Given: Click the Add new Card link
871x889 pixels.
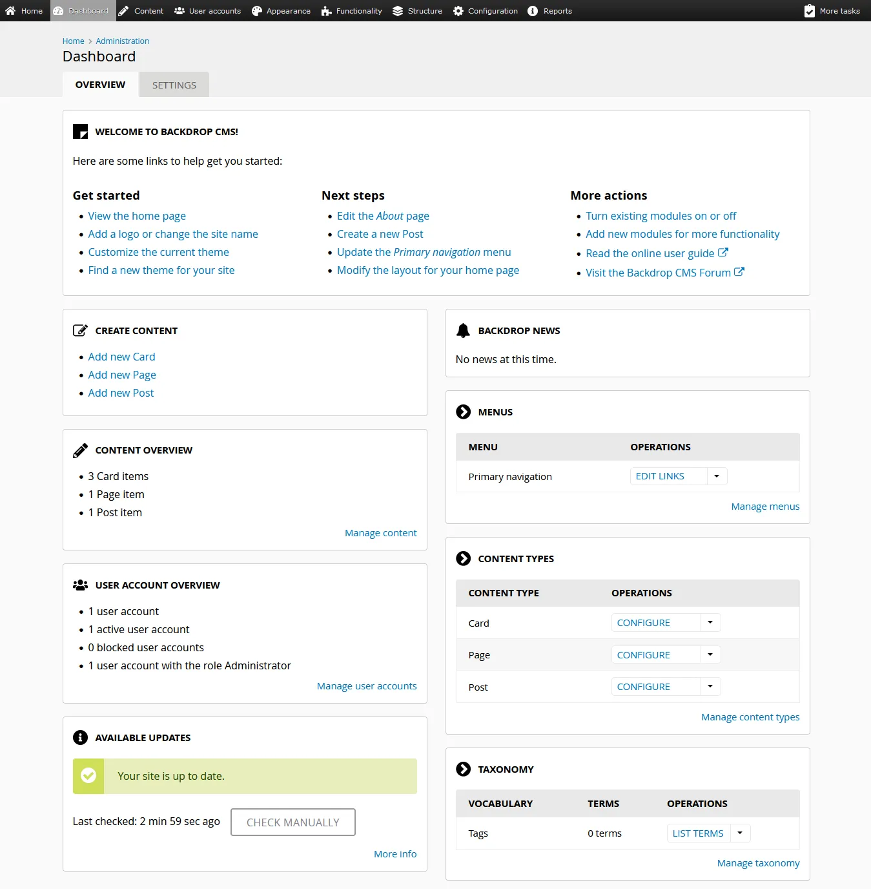Looking at the screenshot, I should click(121, 357).
